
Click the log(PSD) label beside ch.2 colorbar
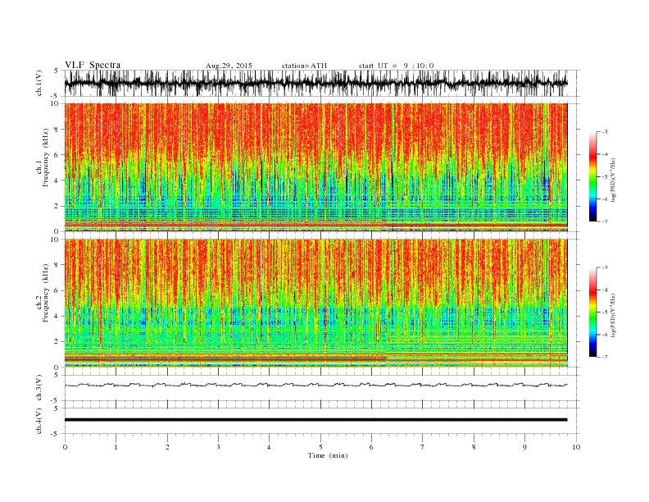615,316
